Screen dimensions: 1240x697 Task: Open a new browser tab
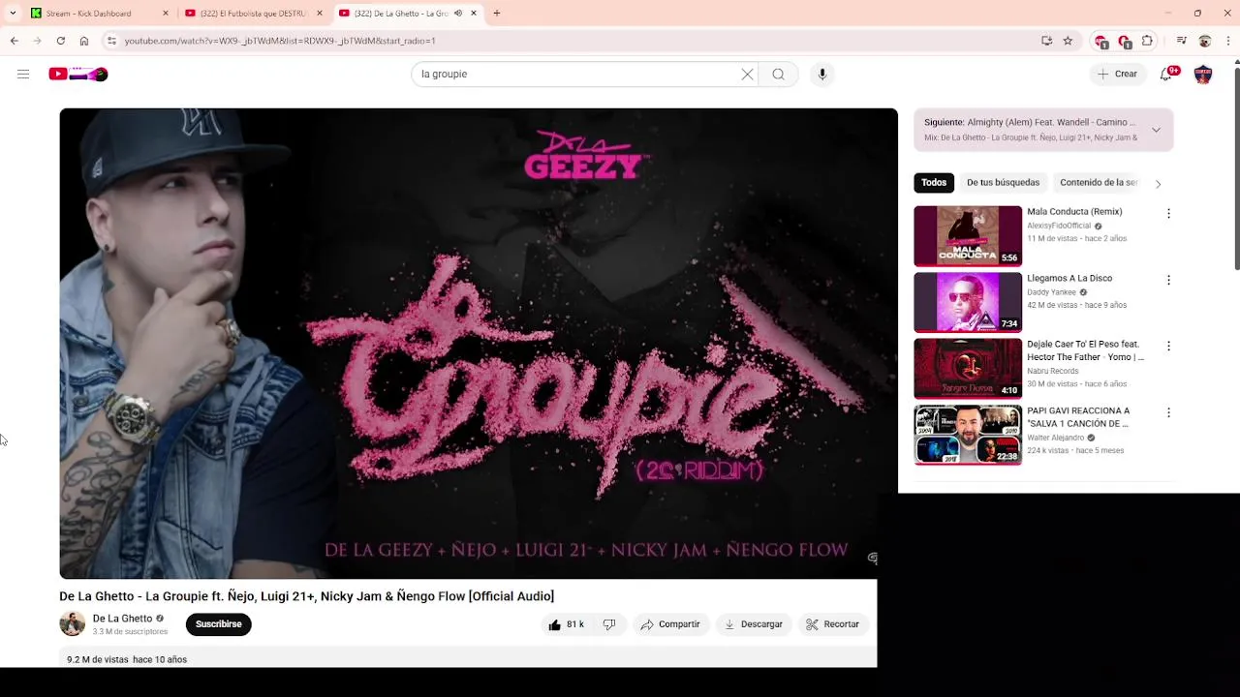(497, 14)
